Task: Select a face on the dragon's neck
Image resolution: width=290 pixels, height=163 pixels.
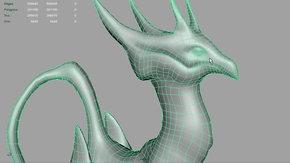Action: pyautogui.click(x=181, y=109)
